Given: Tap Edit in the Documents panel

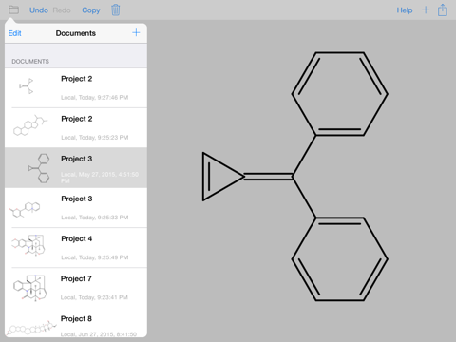Looking at the screenshot, I should [14, 33].
